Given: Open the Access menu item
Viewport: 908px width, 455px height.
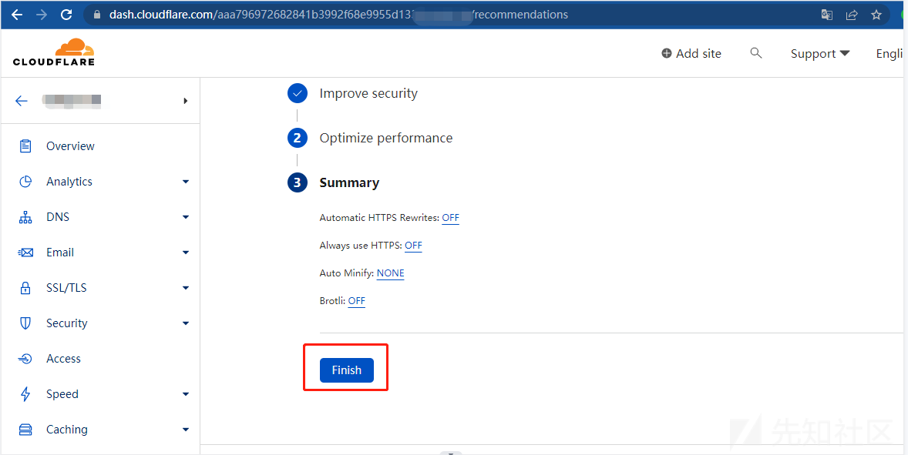Looking at the screenshot, I should tap(63, 359).
